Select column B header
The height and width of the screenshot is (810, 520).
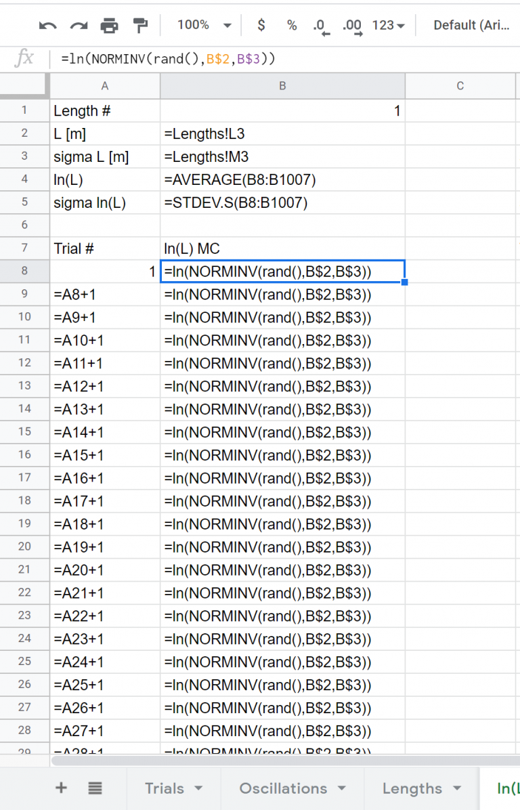[x=282, y=85]
